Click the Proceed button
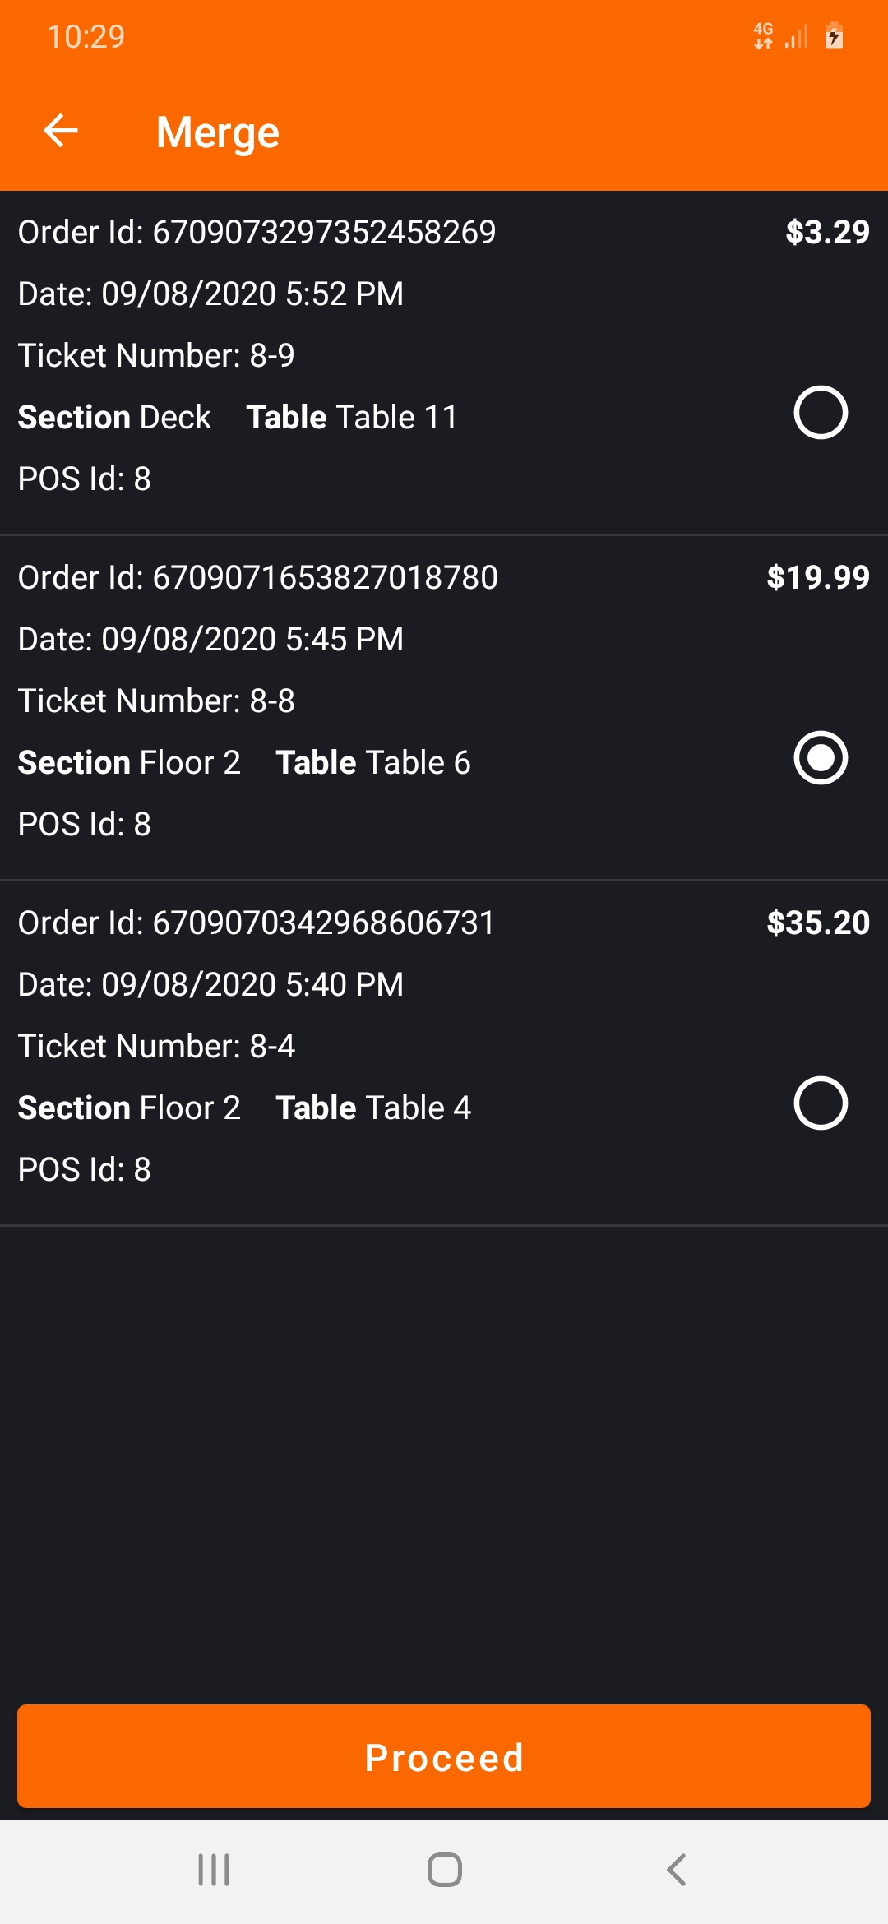This screenshot has height=1924, width=888. [444, 1756]
